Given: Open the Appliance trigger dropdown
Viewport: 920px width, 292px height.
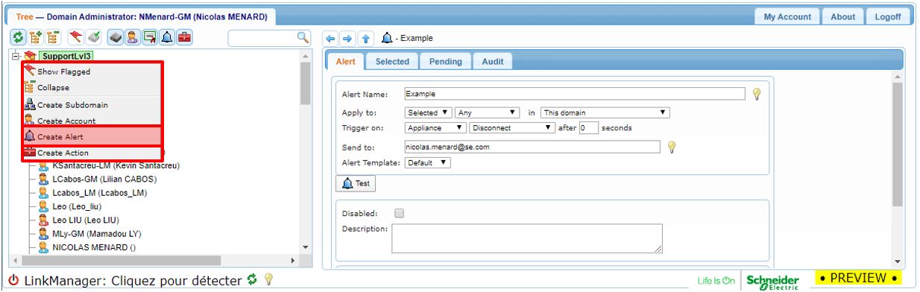Looking at the screenshot, I should click(x=435, y=127).
